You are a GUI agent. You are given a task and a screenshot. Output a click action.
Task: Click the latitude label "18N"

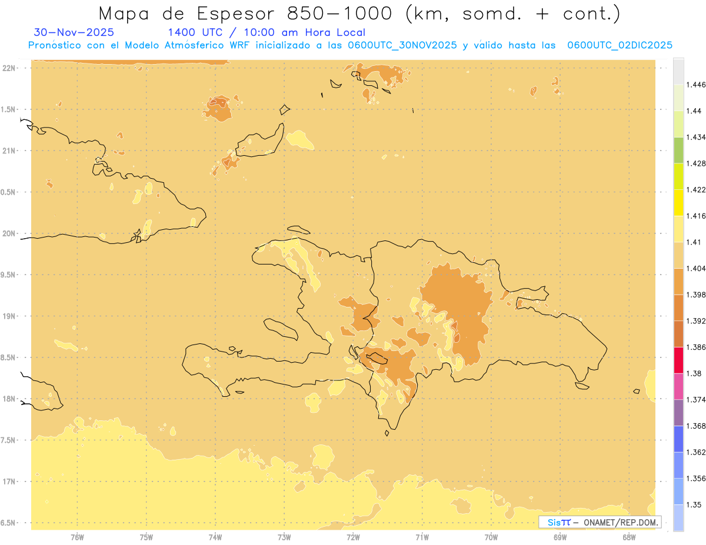click(9, 399)
